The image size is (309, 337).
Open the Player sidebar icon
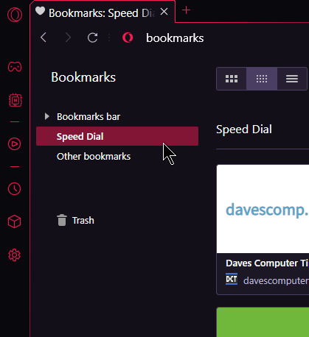[x=15, y=144]
